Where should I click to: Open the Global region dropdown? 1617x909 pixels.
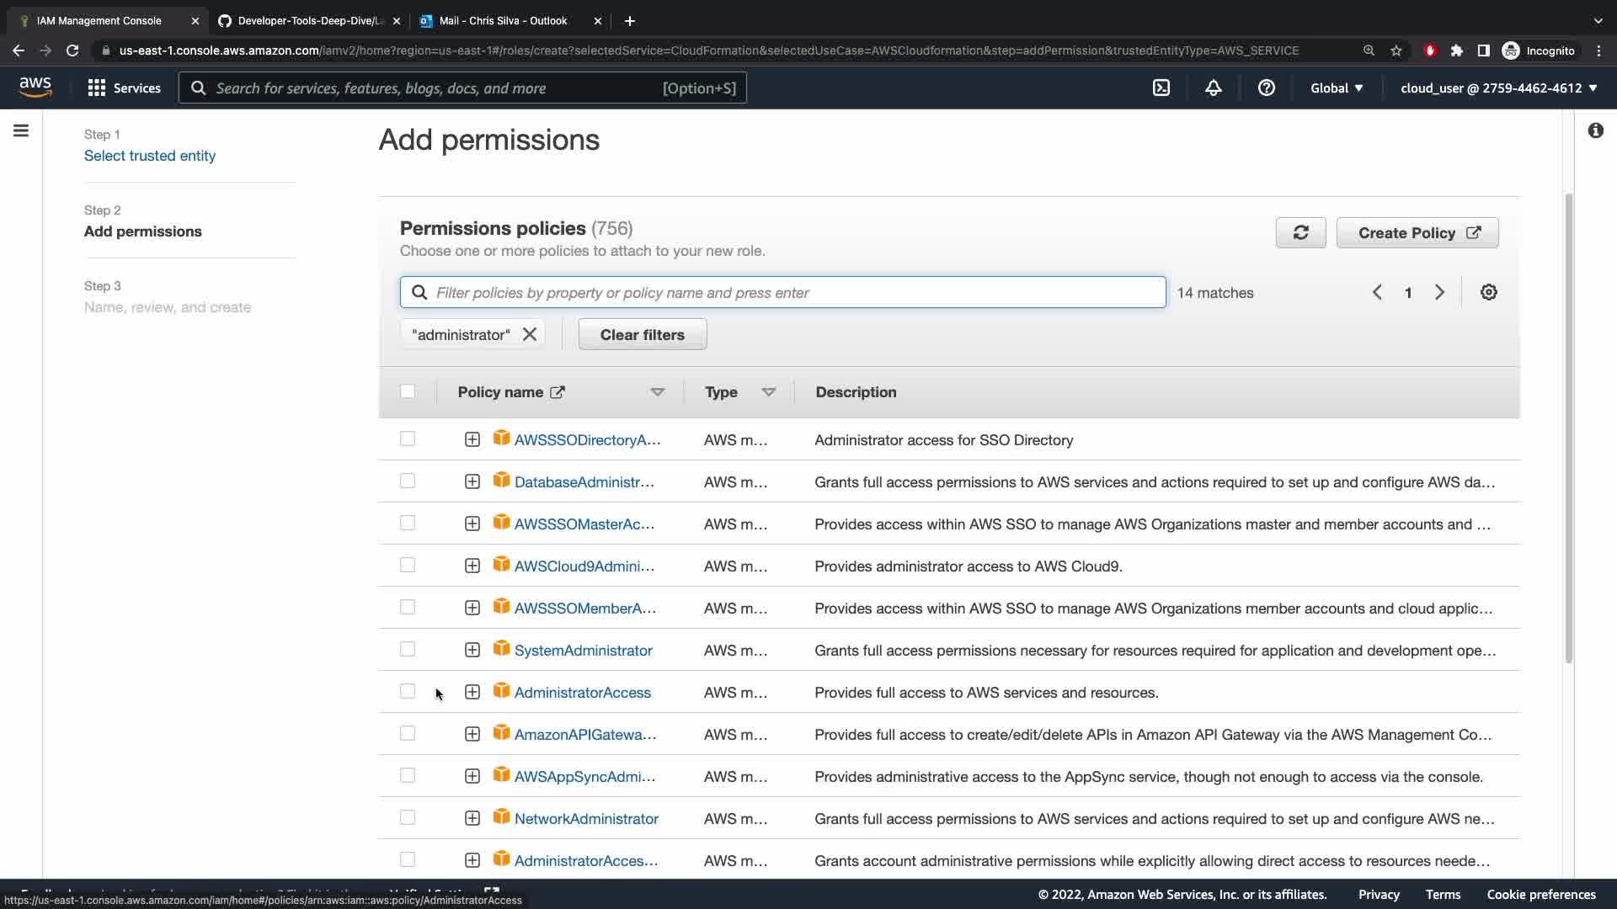pyautogui.click(x=1336, y=88)
